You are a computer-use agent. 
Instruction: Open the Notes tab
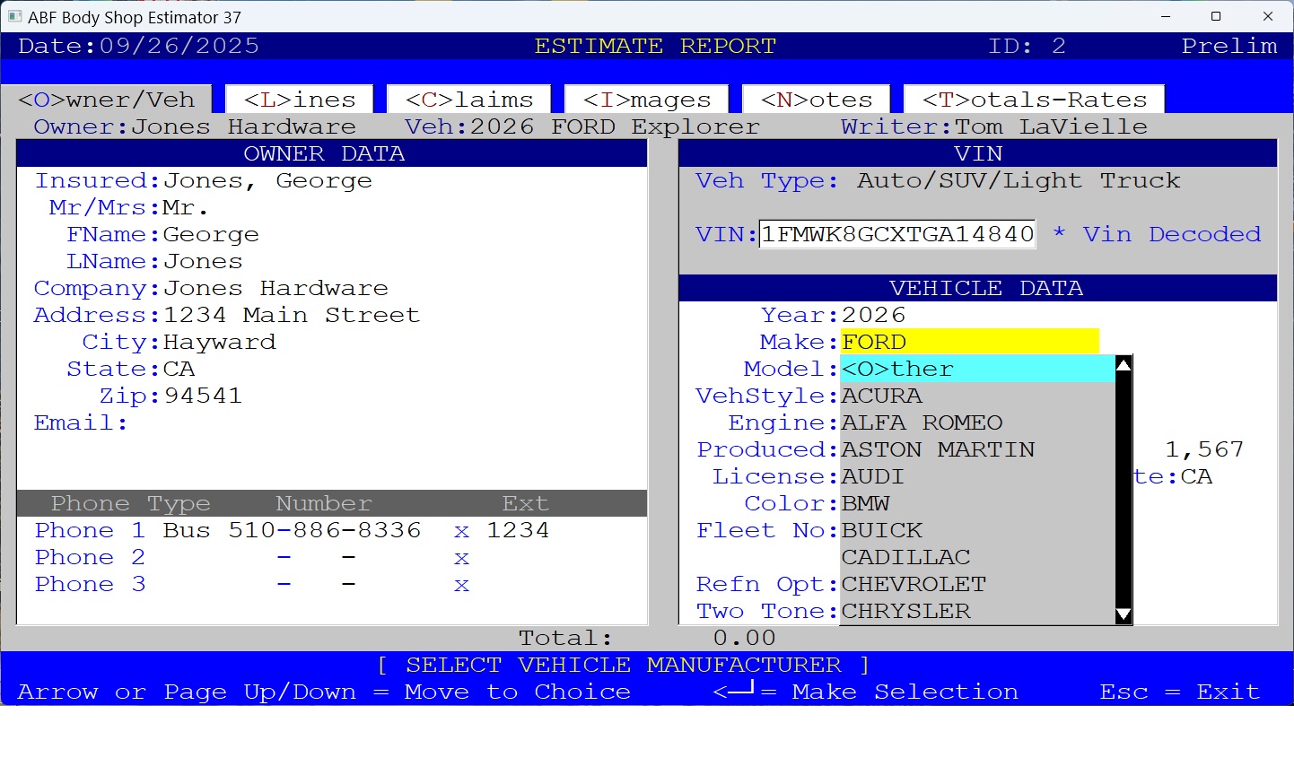click(x=817, y=100)
